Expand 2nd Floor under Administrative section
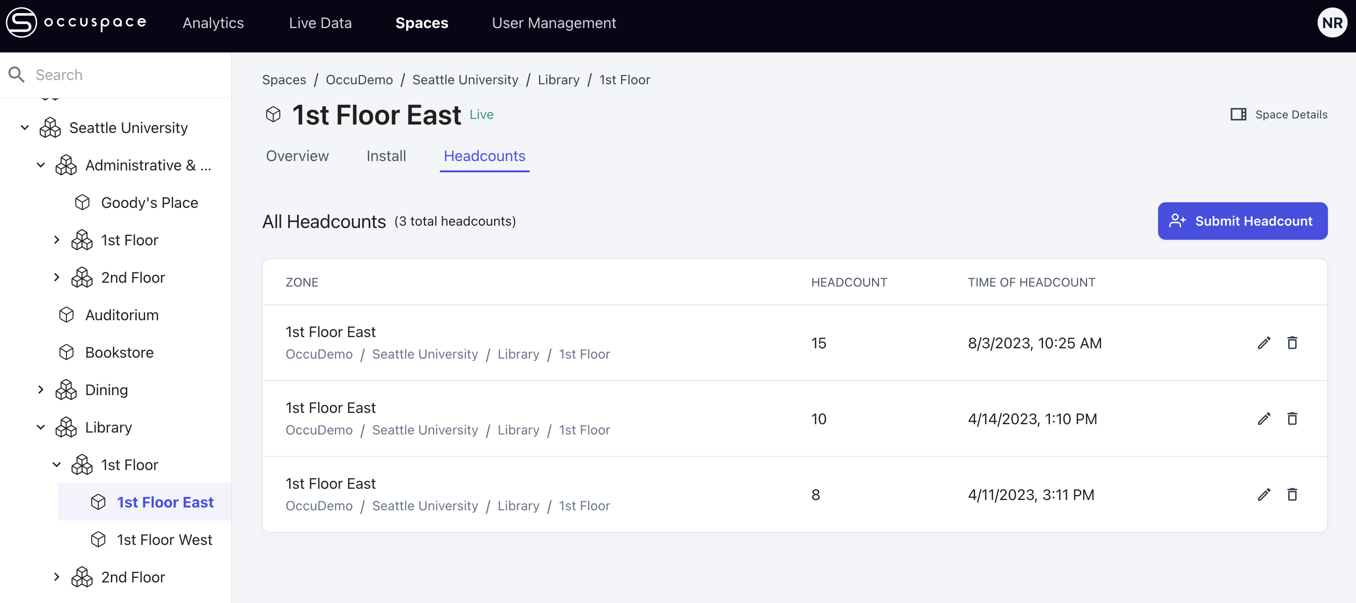The height and width of the screenshot is (603, 1356). point(57,278)
